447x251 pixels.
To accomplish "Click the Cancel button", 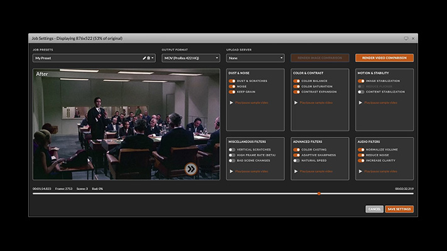I will coord(374,209).
